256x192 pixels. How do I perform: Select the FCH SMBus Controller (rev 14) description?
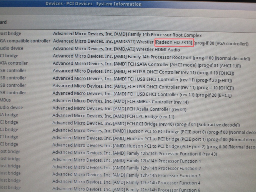click(120, 101)
